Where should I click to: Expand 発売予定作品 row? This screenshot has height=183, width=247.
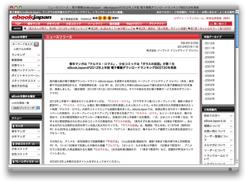click(x=25, y=86)
